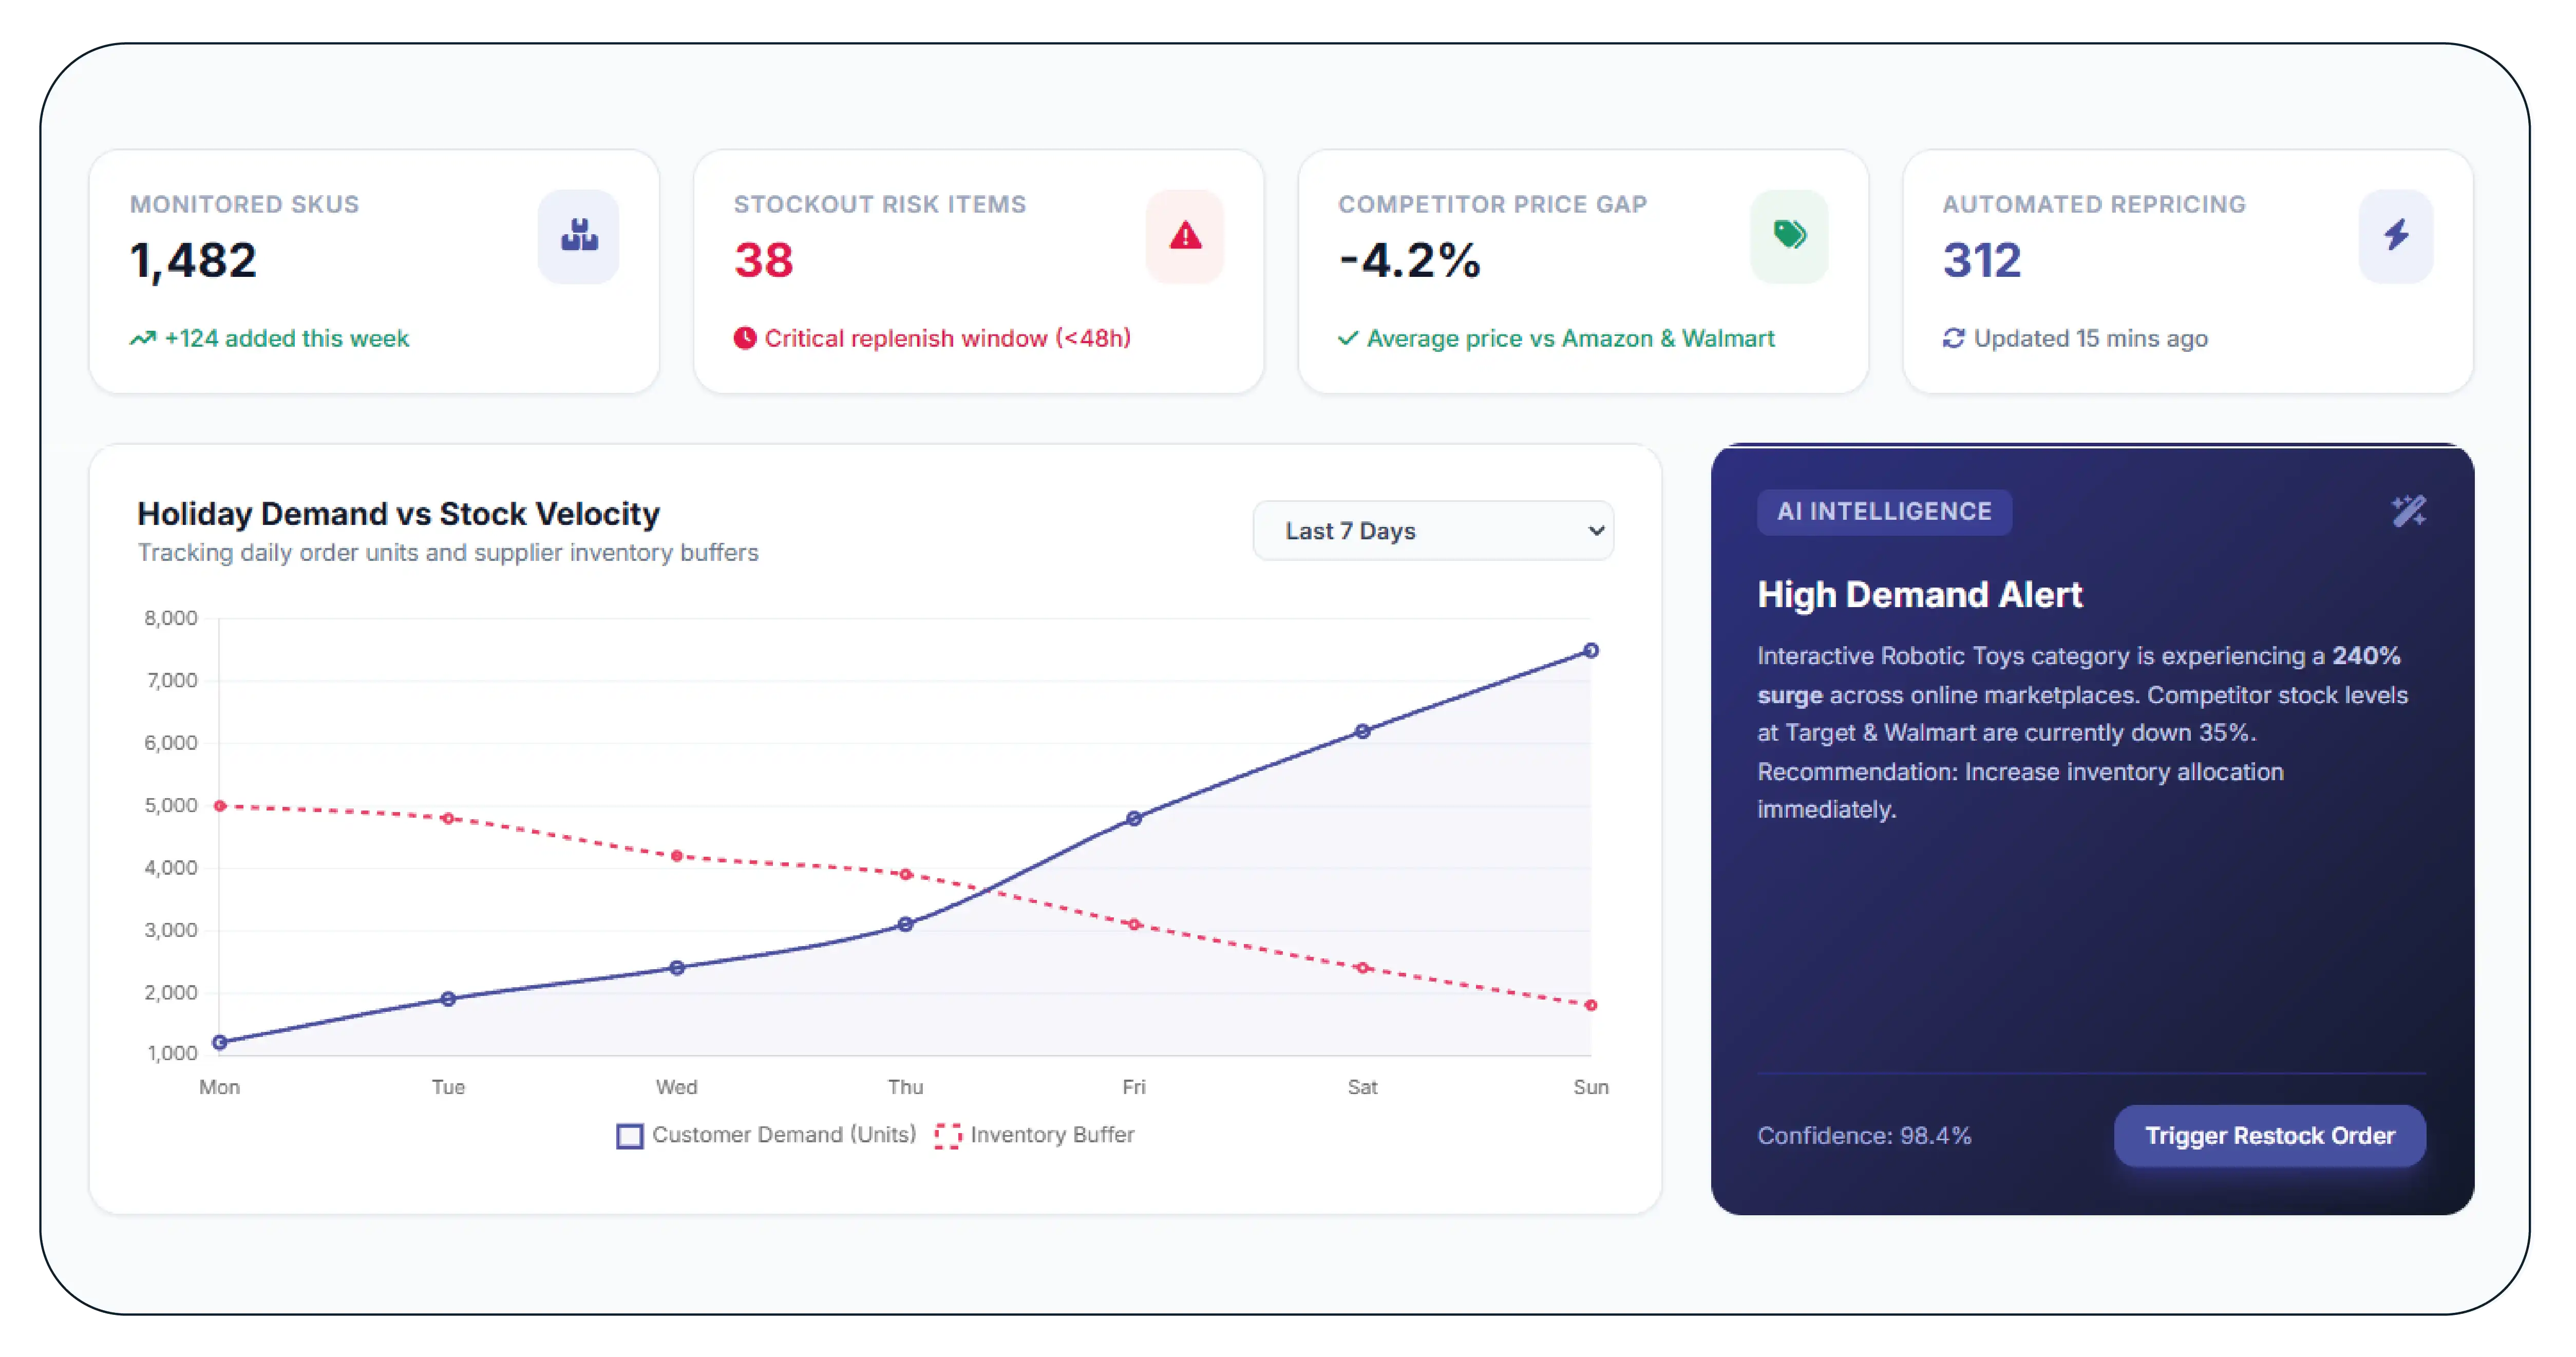Image resolution: width=2576 pixels, height=1357 pixels.
Task: Select the Friday Customer Demand data point
Action: point(1134,819)
